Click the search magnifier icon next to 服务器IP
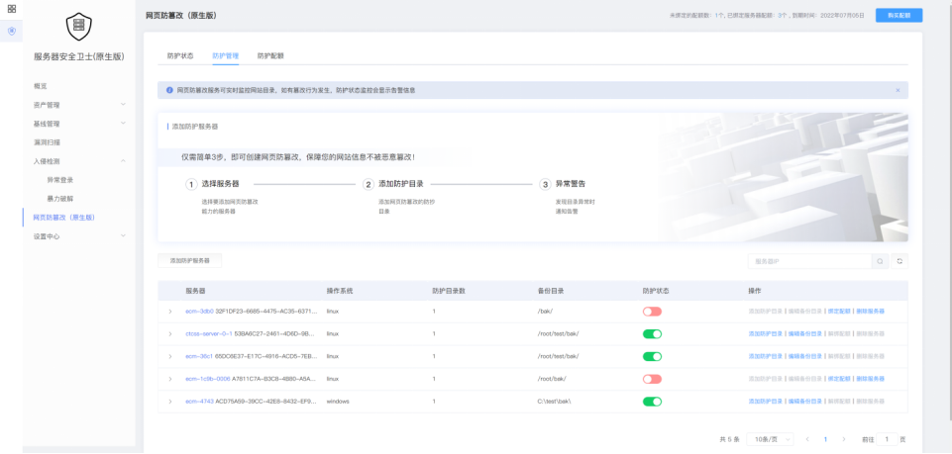Image resolution: width=952 pixels, height=454 pixels. [880, 261]
